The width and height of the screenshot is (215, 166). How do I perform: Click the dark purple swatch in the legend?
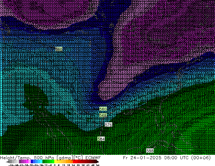coord(20,161)
